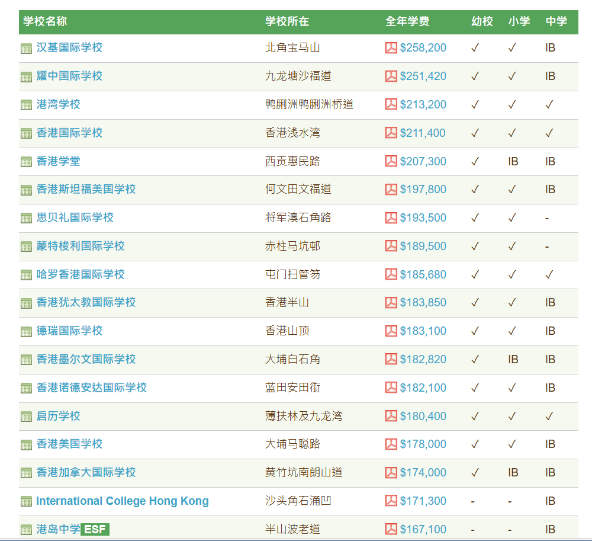Click the 中学 column header

(x=556, y=21)
